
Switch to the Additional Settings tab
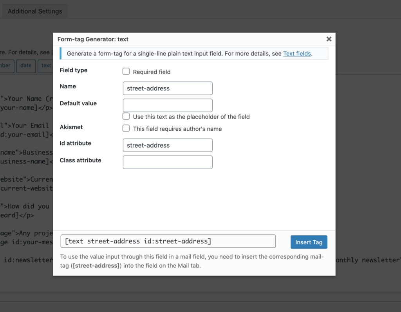pos(35,11)
